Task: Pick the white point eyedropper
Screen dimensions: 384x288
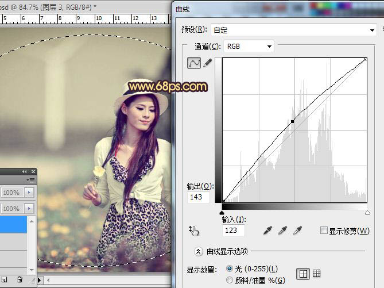Action: click(x=297, y=231)
